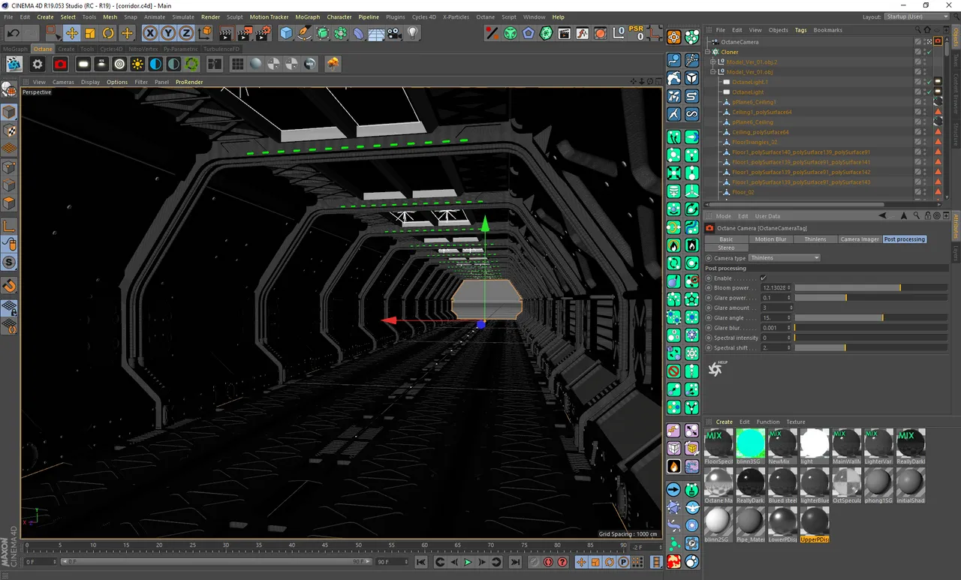Toggle FloorTriangles_02 layer box
This screenshot has height=580, width=961.
click(917, 142)
